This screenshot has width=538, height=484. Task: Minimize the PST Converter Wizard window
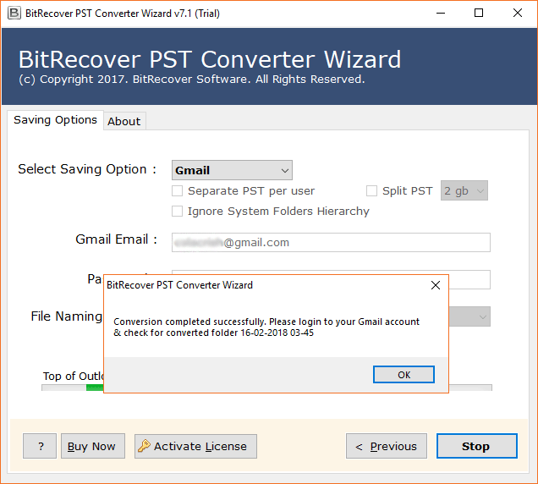tap(441, 14)
